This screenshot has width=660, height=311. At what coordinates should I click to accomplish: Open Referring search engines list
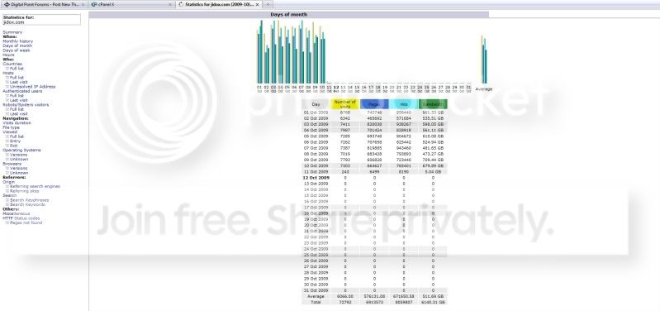click(35, 186)
